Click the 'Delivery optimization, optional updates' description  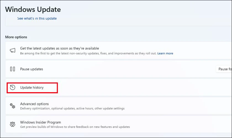[x=72, y=108]
